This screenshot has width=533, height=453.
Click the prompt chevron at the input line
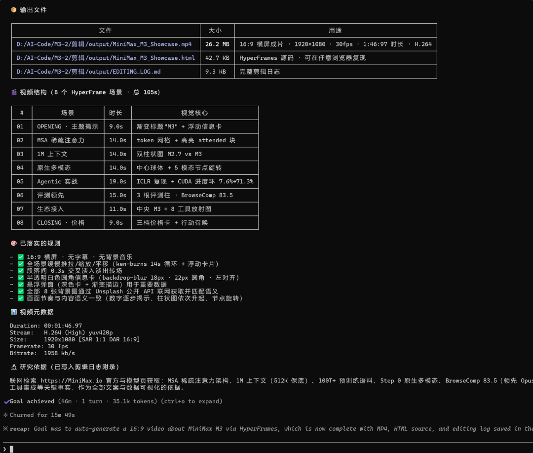coord(4,449)
